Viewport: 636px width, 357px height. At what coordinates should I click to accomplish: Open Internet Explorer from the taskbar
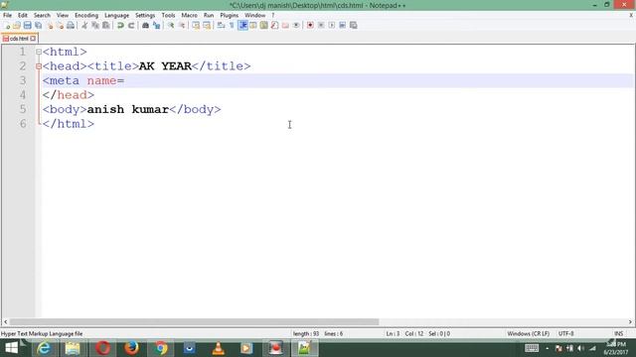coord(44,348)
